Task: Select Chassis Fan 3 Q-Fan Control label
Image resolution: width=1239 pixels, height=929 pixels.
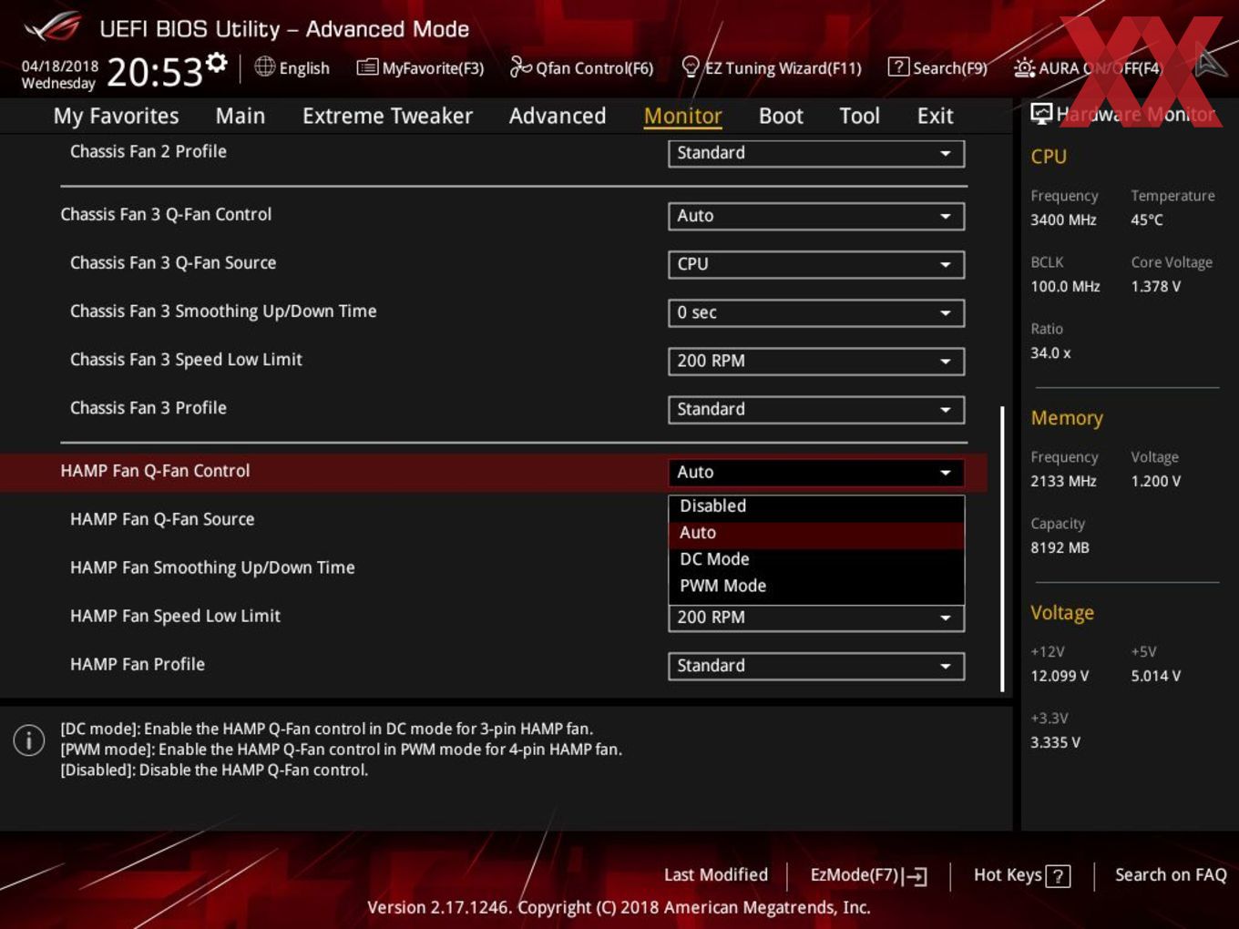Action: point(166,214)
